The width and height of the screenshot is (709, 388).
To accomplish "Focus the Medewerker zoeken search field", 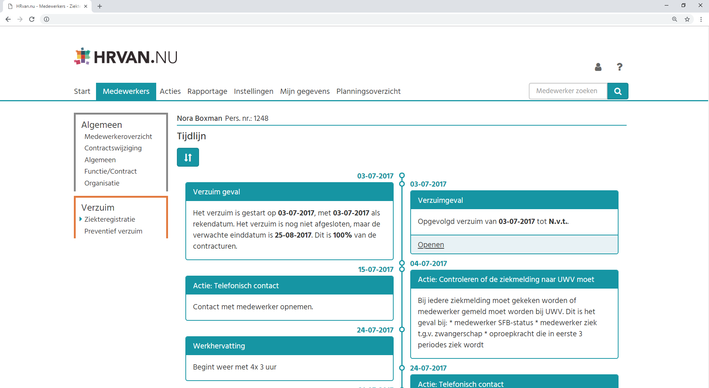I will point(568,91).
